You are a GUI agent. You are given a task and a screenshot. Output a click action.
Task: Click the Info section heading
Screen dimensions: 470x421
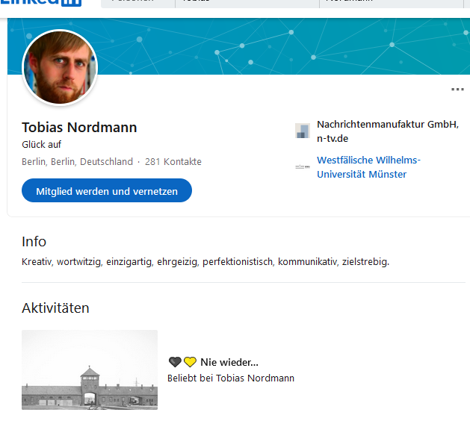[x=34, y=242]
